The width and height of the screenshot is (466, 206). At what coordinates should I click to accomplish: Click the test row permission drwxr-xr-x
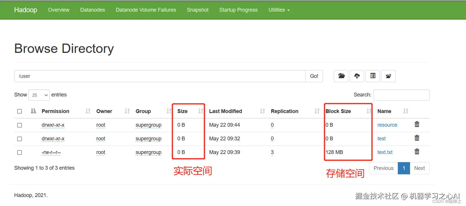coord(53,139)
